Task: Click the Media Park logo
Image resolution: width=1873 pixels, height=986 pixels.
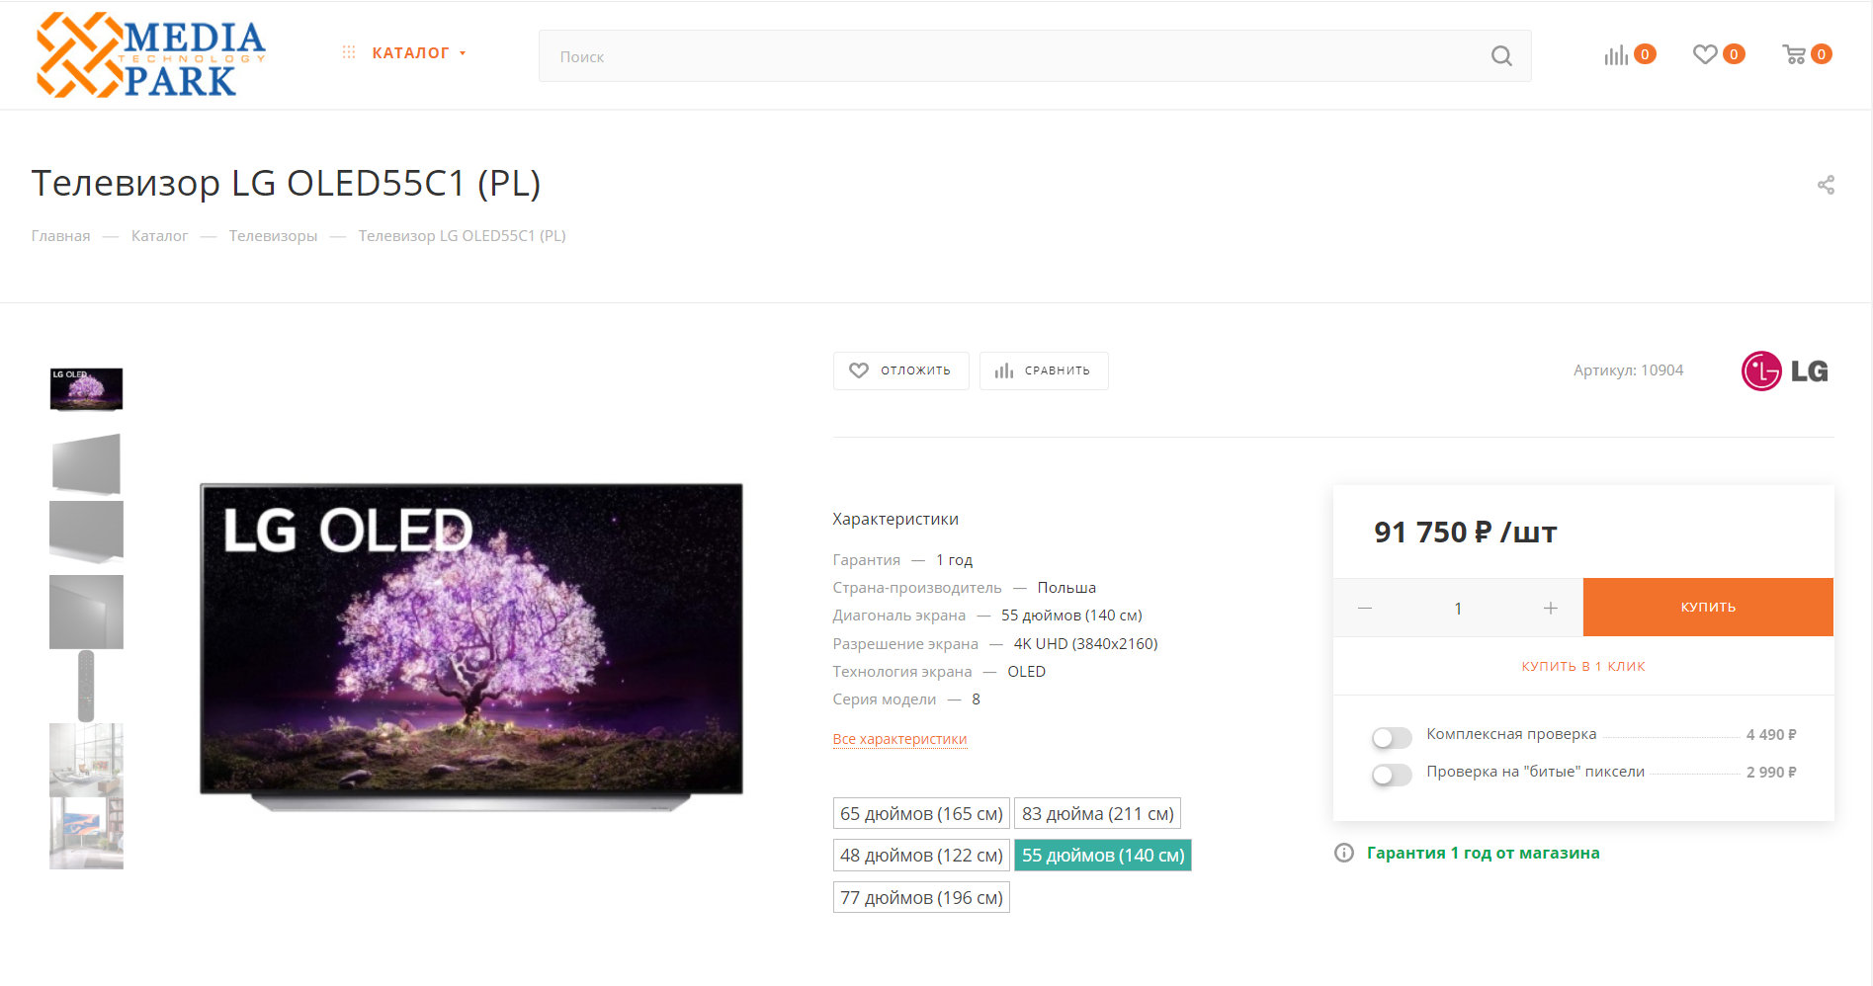Action: point(150,55)
